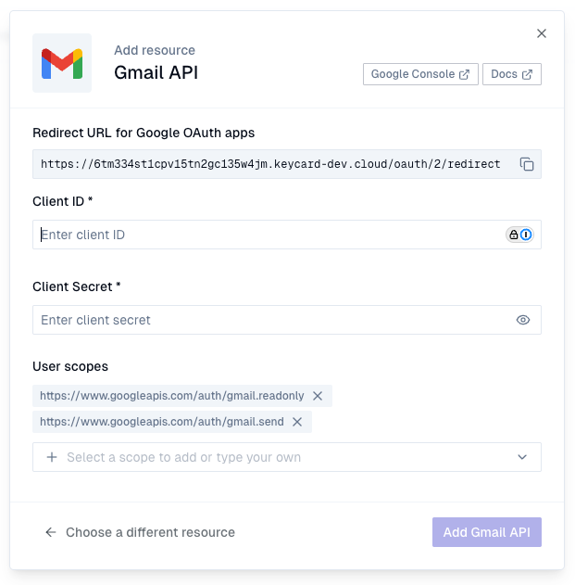Viewport: 575px width, 585px height.
Task: Click the gmail.send scope text
Action: [162, 422]
